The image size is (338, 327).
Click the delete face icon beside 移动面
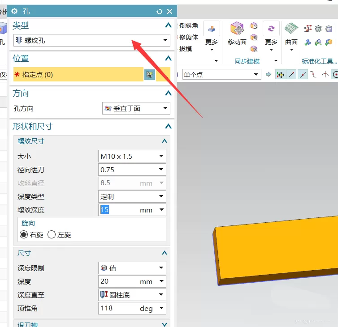(x=254, y=49)
